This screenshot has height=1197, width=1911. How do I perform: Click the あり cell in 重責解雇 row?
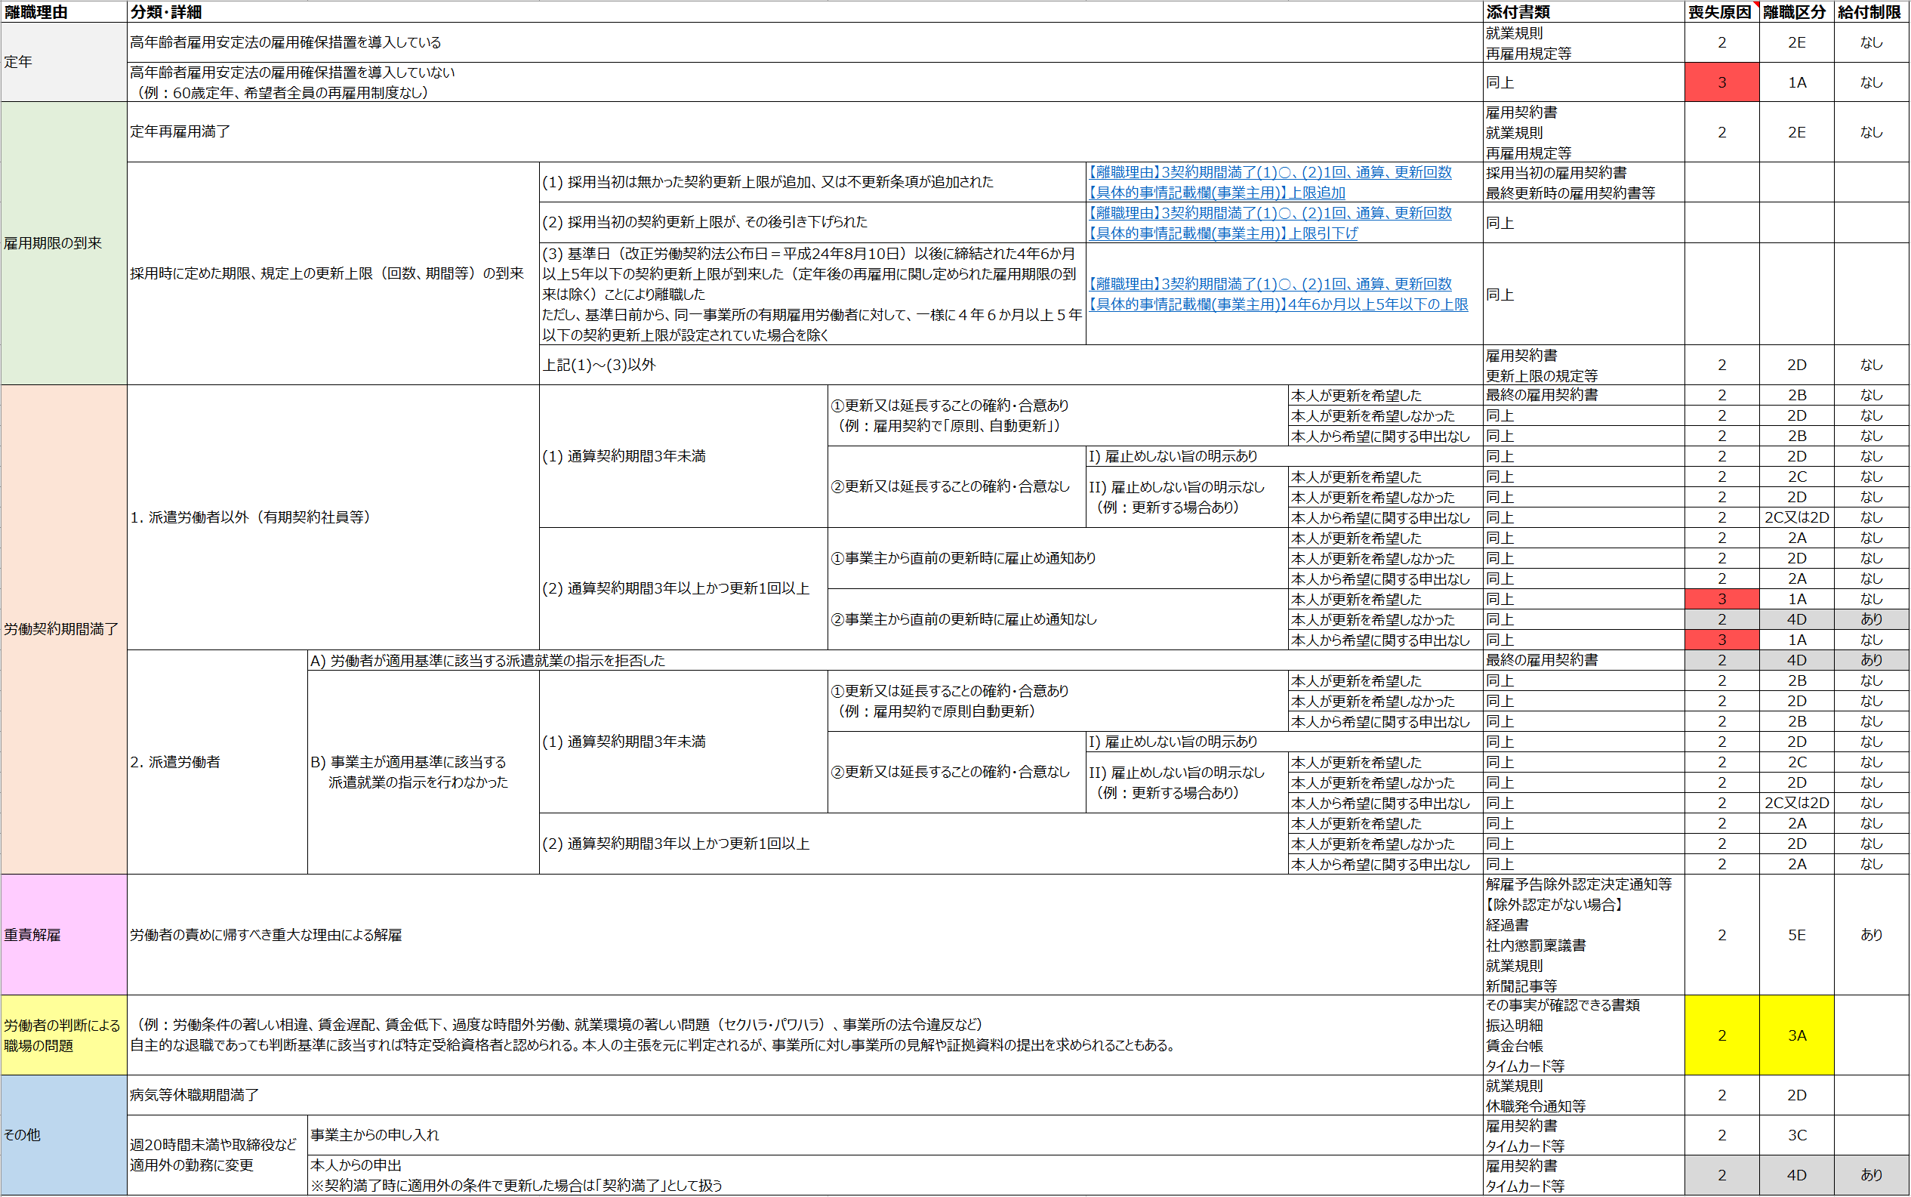[x=1872, y=935]
